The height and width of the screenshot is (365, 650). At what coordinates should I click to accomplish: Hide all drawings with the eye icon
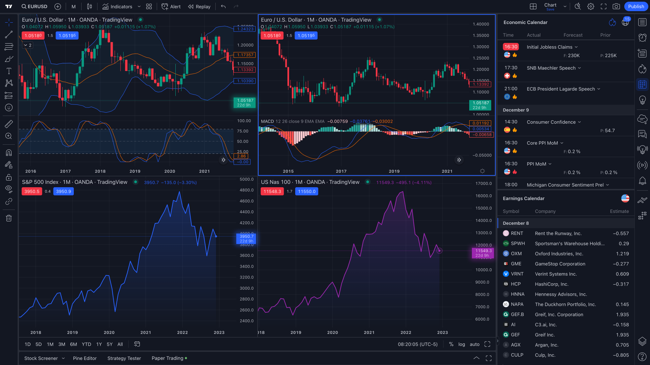tap(9, 189)
